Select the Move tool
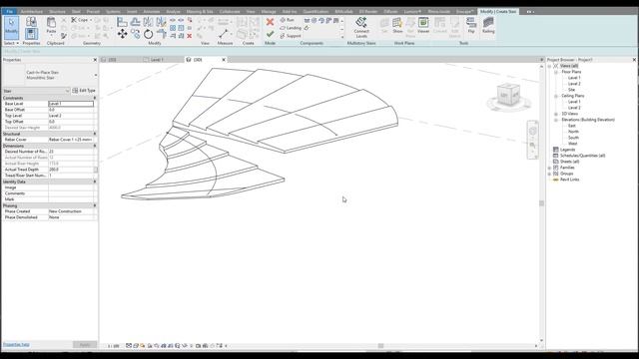 pos(122,34)
